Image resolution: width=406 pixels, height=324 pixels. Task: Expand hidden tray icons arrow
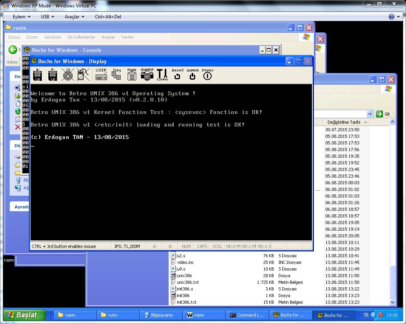[x=373, y=315]
